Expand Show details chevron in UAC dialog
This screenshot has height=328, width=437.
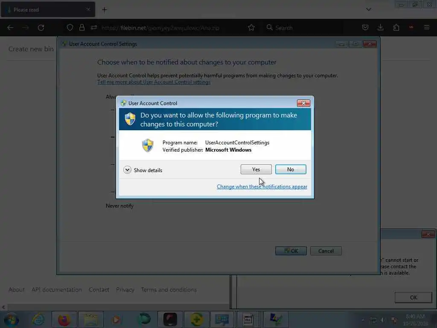click(x=127, y=170)
